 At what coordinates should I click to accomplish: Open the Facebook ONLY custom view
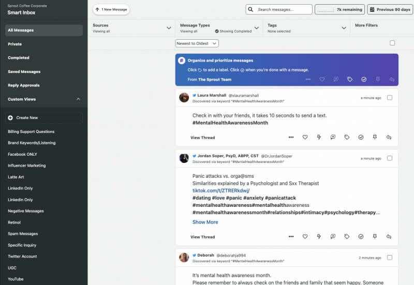(x=22, y=154)
